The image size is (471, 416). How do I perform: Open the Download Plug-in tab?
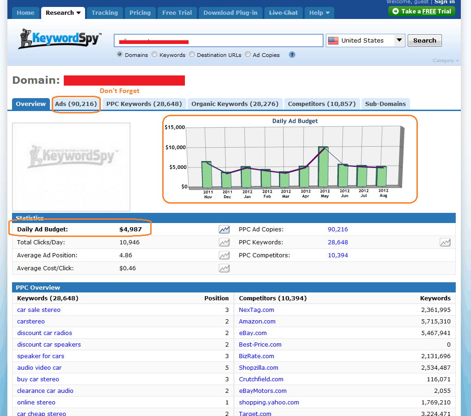(230, 13)
